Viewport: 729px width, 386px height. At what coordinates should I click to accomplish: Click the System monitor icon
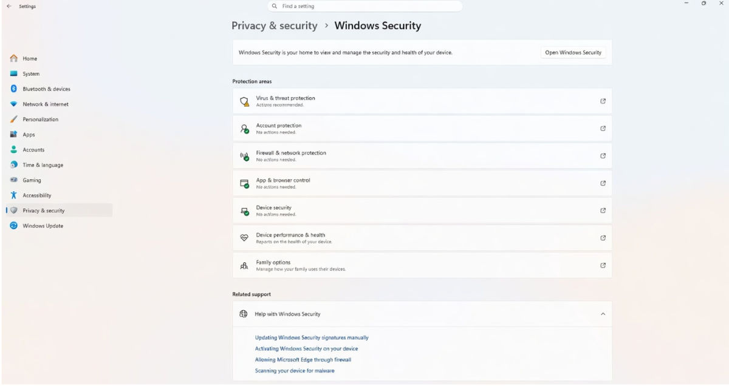tap(13, 73)
